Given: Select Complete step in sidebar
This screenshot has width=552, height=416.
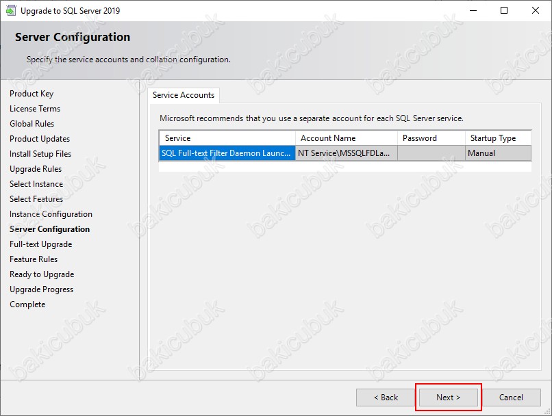Looking at the screenshot, I should [27, 304].
